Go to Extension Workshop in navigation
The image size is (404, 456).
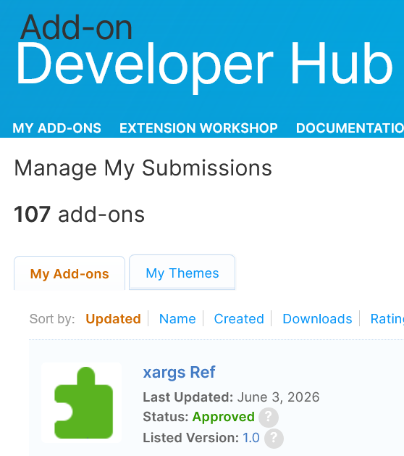pyautogui.click(x=198, y=128)
